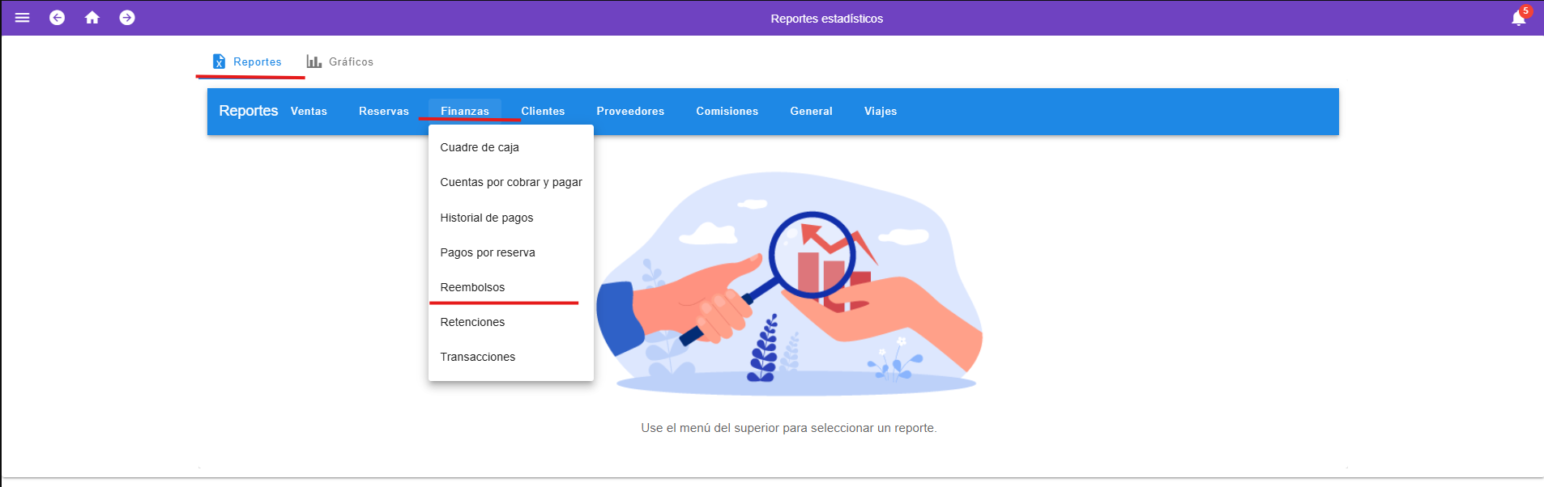Open the Comisiones reports menu
Viewport: 1544px width, 487px height.
727,112
